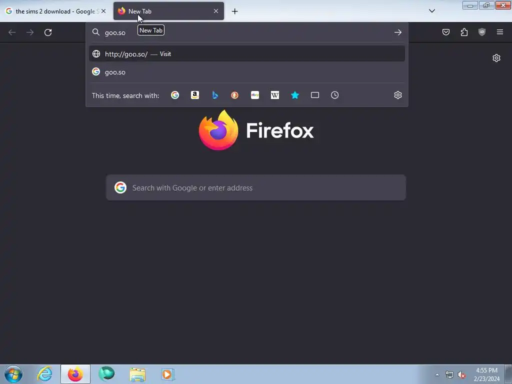
Task: Open the teal globe taskbar app
Action: (x=106, y=374)
